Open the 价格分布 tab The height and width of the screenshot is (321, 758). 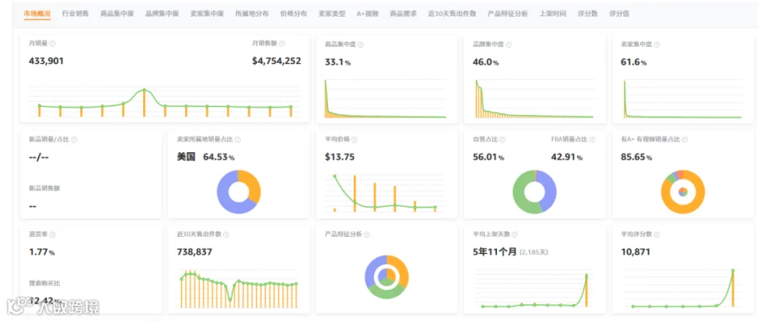tap(293, 14)
